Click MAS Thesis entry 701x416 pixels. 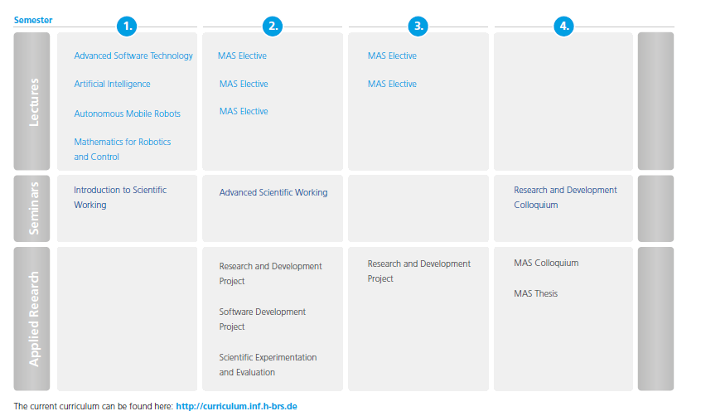[535, 293]
